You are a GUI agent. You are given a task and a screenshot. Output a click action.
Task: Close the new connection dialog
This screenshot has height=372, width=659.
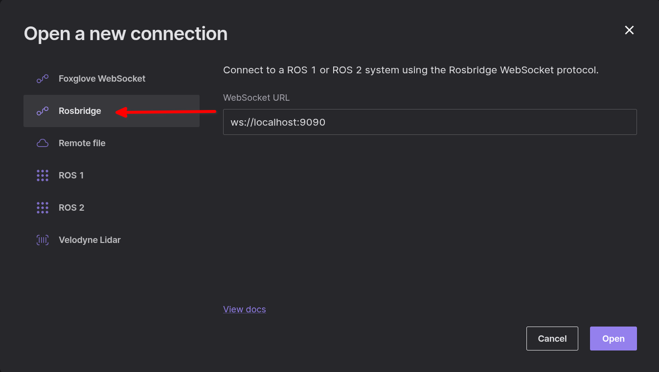[629, 30]
